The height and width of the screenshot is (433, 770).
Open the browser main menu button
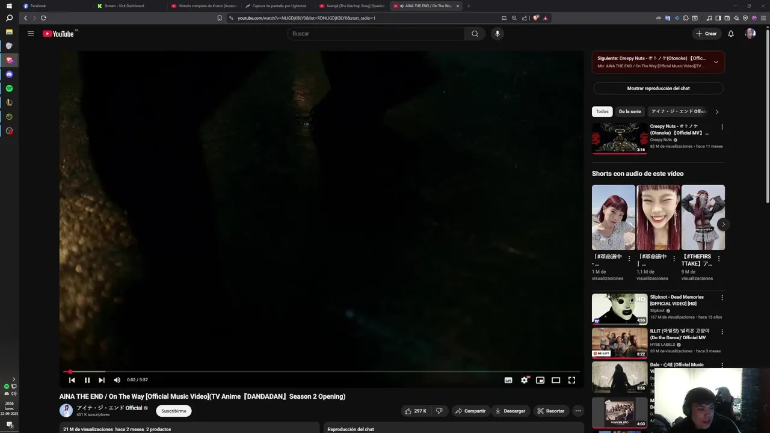point(763,18)
